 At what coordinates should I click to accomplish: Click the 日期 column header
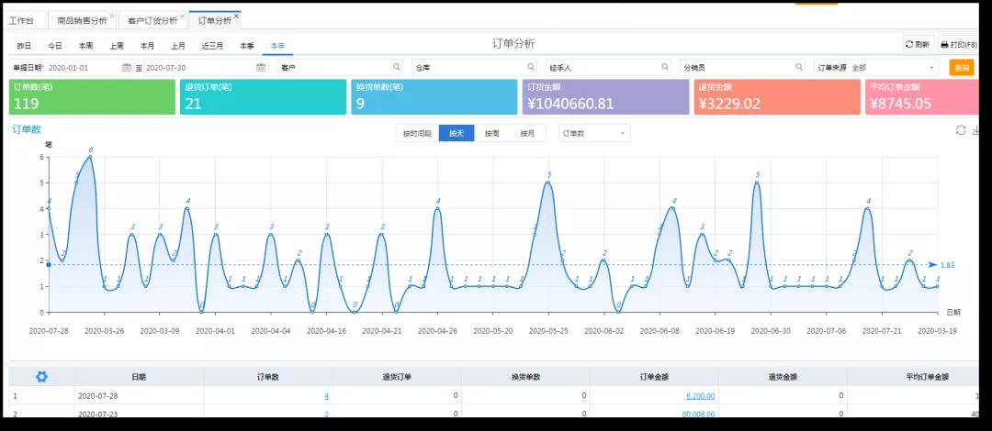click(139, 377)
